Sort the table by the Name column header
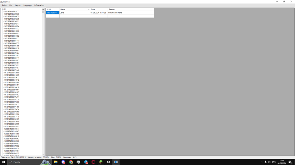Viewport: 295px width, 165px height. [75, 9]
